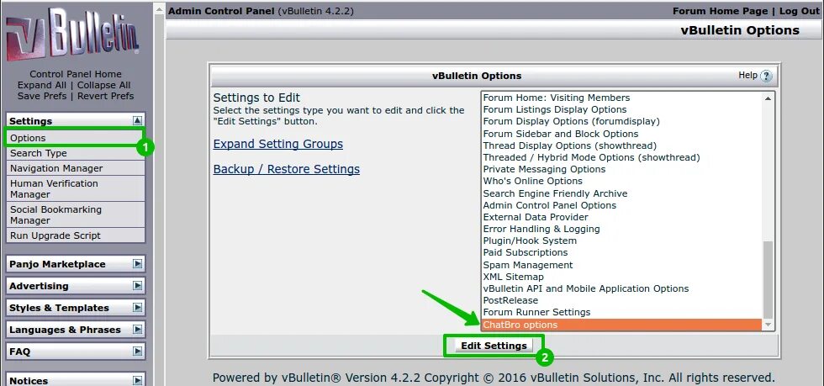Open Options under Settings
Screen dimensions: 824x386
[x=75, y=138]
